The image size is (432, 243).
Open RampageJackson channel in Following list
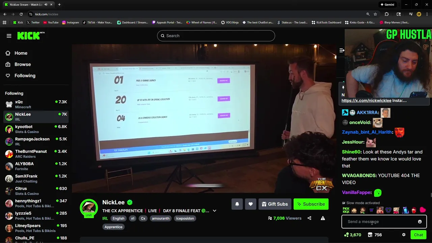click(36, 141)
